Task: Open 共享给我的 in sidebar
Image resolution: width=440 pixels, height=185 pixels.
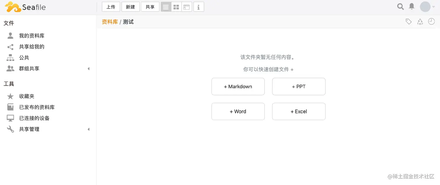Action: coord(32,47)
